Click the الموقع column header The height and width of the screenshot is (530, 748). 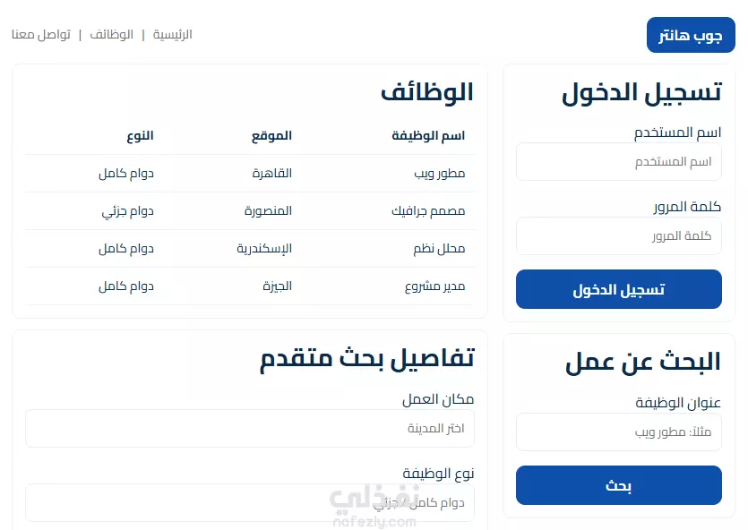(x=271, y=136)
